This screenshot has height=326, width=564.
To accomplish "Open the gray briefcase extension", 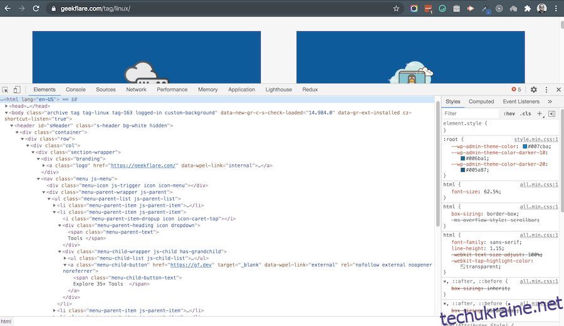I will point(456,8).
